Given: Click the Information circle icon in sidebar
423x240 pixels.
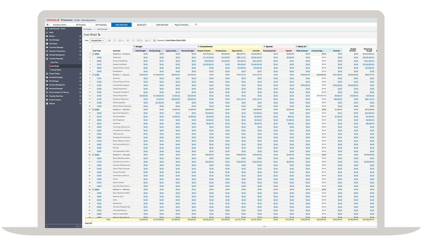Looking at the screenshot, I should [x=47, y=44].
